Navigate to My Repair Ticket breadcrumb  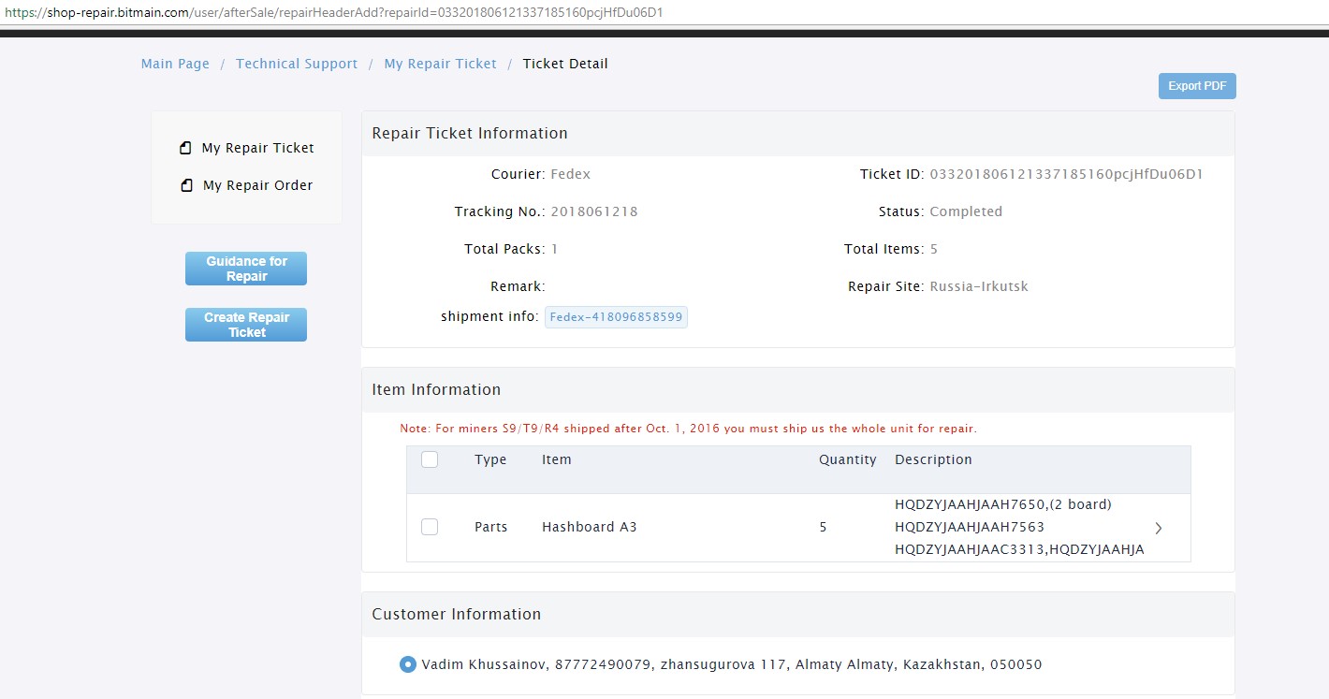pyautogui.click(x=440, y=64)
